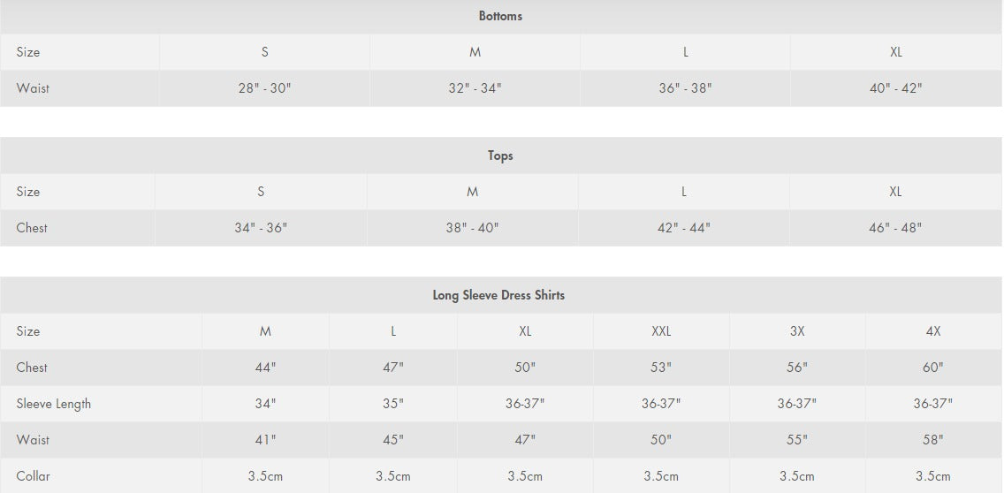The image size is (1004, 493).
Task: Click the 3X size column header
Action: point(797,331)
